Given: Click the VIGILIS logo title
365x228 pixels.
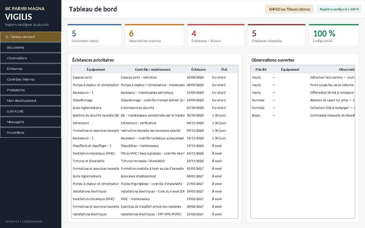Looking at the screenshot, I should click(x=19, y=17).
